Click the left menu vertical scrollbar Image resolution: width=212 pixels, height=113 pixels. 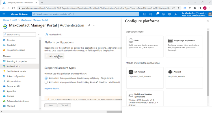click(x=40, y=68)
